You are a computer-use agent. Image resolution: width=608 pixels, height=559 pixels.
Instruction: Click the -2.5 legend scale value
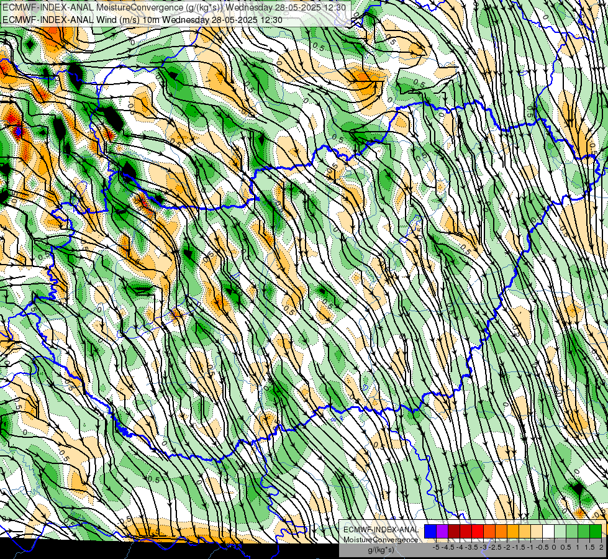495,547
